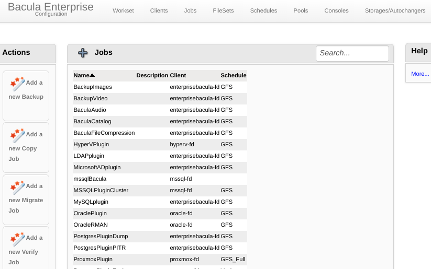Select the BaculaCatalog job

tap(92, 122)
